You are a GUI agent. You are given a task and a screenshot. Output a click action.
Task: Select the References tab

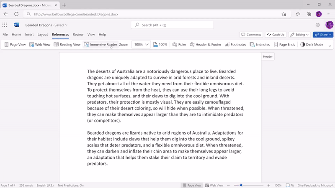(x=60, y=35)
